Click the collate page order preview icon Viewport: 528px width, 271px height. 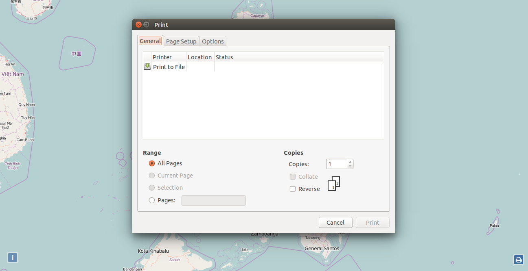pos(334,184)
